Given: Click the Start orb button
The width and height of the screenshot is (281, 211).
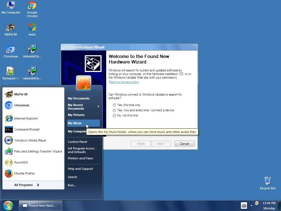Looking at the screenshot, I should (x=8, y=206).
